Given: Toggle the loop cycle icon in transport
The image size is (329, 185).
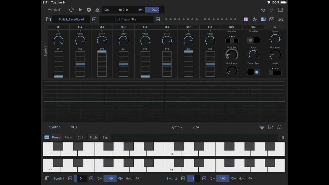Looking at the screenshot, I should tap(71, 10).
